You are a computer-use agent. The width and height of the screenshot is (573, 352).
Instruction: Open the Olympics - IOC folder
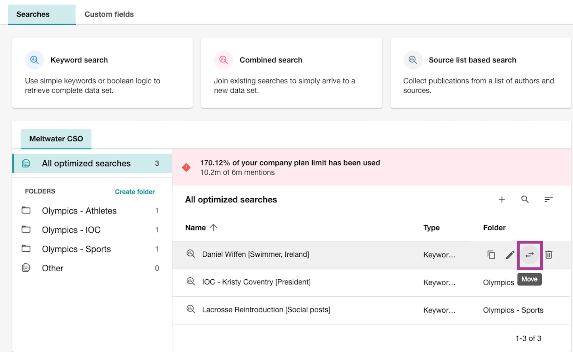point(71,230)
